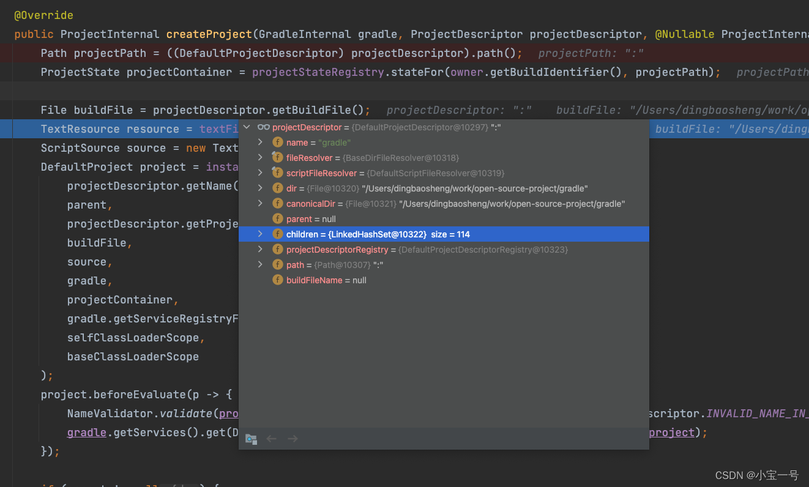Click the projectContainer argument in constructor call
This screenshot has width=809, height=487.
click(x=120, y=300)
